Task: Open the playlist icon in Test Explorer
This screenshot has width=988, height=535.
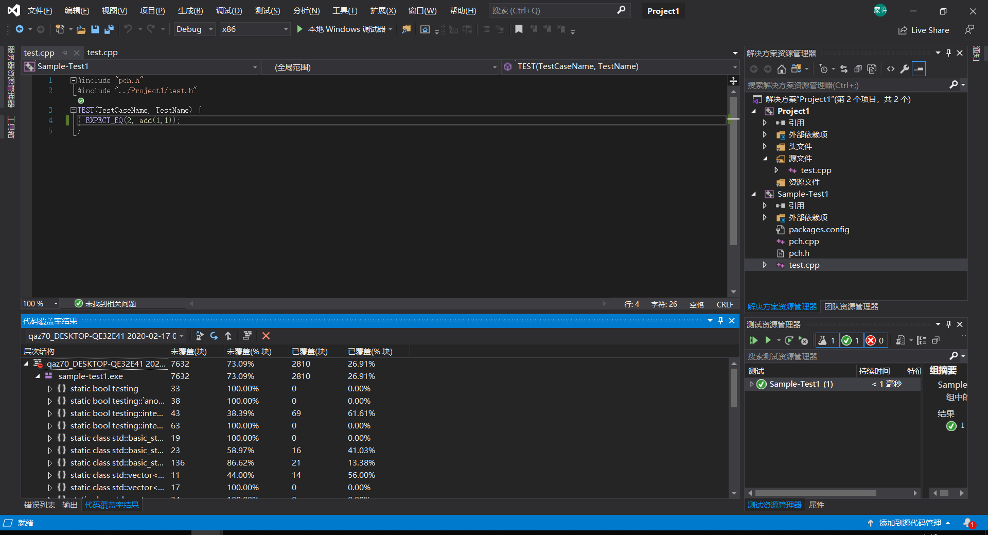Action: click(x=901, y=340)
